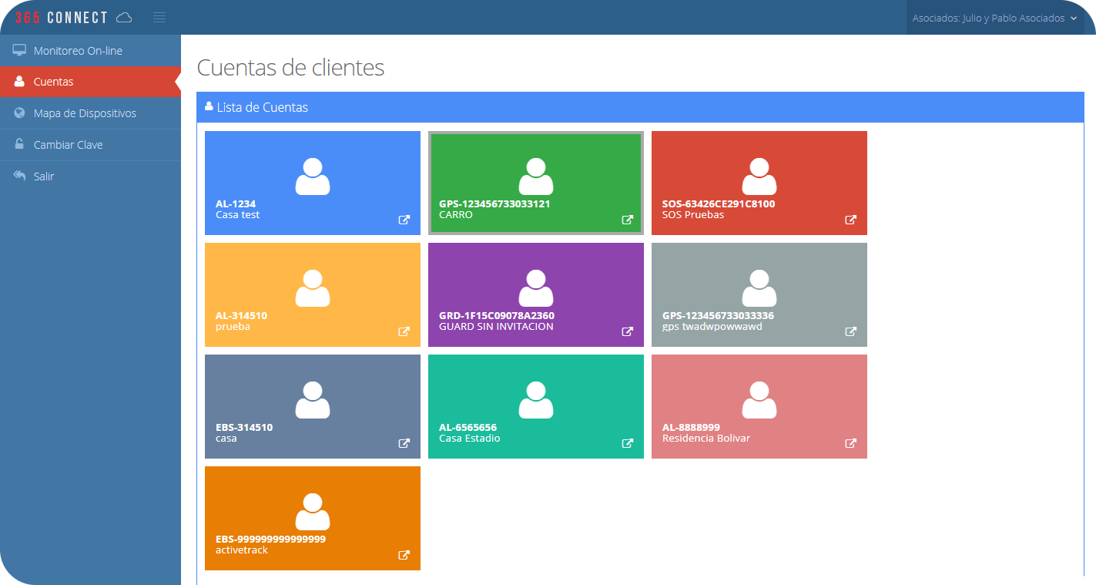Click the lock icon beside Cambiar Clave
Viewport: 1096px width, 585px height.
point(18,144)
